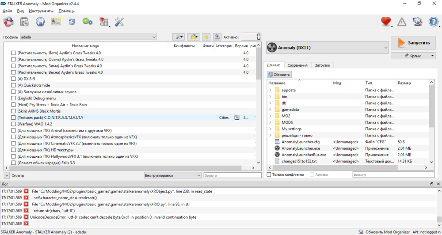The image size is (442, 235).
Task: Click the blue Refresh arrows toolbar icon
Action: tap(72, 22)
